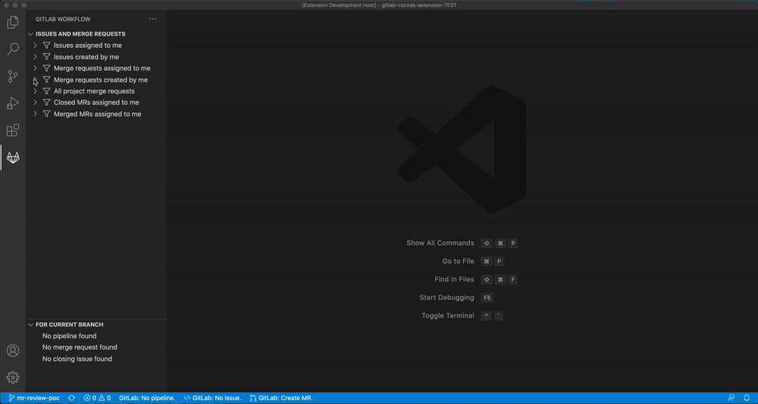
Task: Click filter icon beside Merge requests created by me
Action: (x=47, y=80)
